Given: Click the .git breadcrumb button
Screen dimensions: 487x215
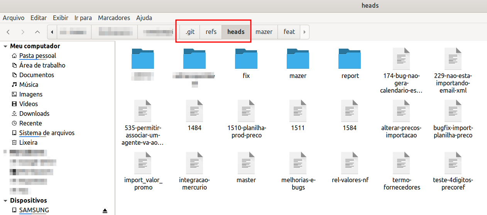Looking at the screenshot, I should [x=190, y=32].
